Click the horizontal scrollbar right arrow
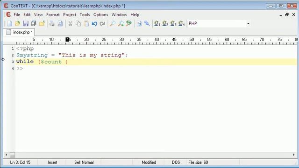299x168 pixels. coord(294,155)
